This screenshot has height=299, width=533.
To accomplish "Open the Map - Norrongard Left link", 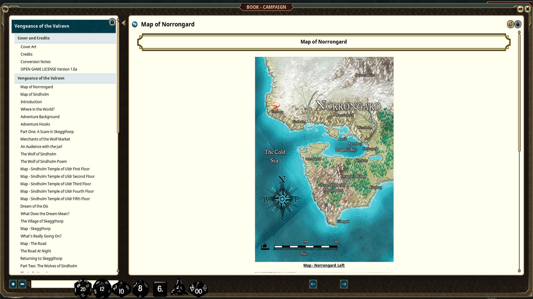I will coord(324,265).
